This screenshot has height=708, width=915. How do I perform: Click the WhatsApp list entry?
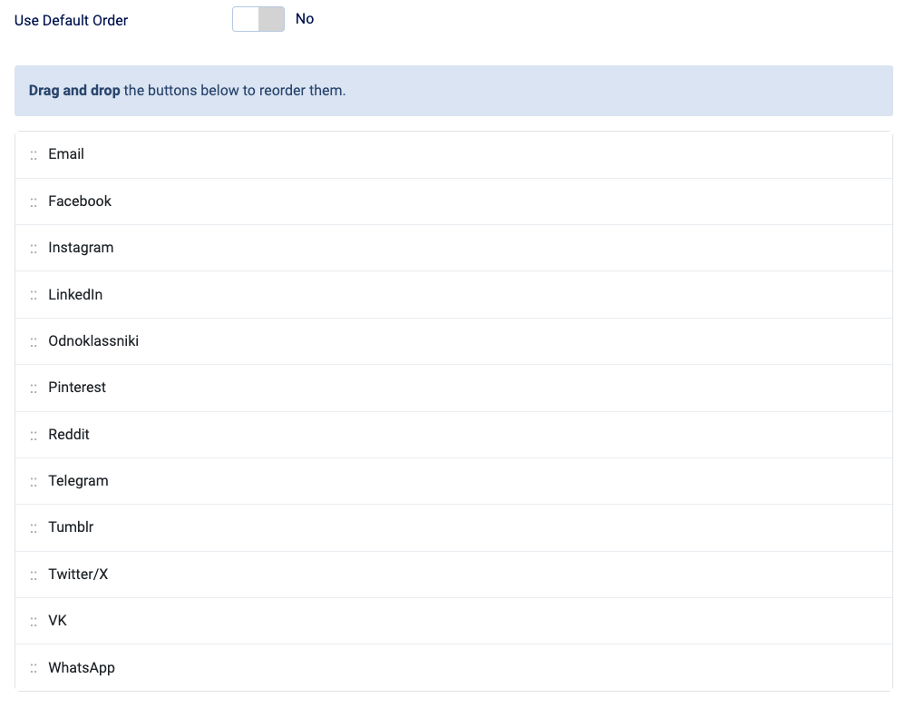click(x=82, y=668)
